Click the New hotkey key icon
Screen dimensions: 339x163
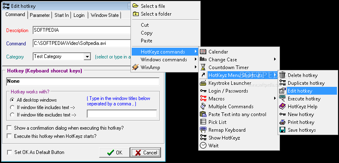[282, 114]
